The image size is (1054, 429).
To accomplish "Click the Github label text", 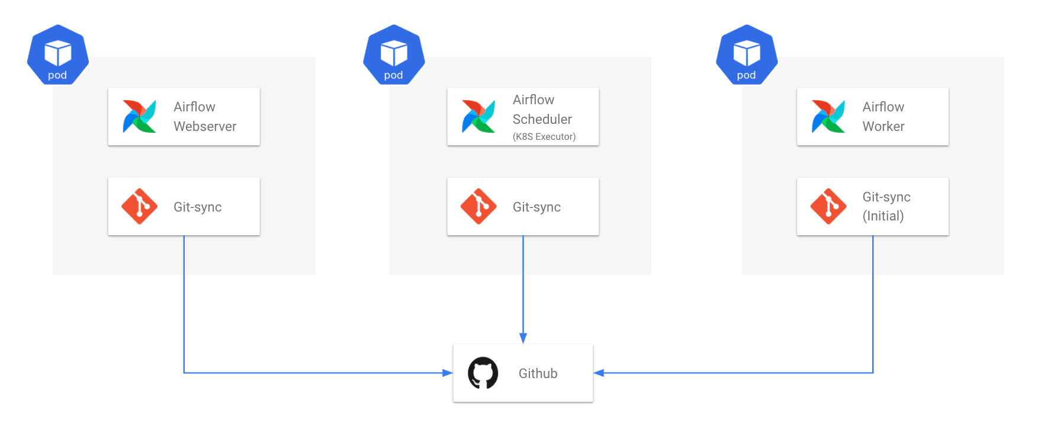I will 538,373.
